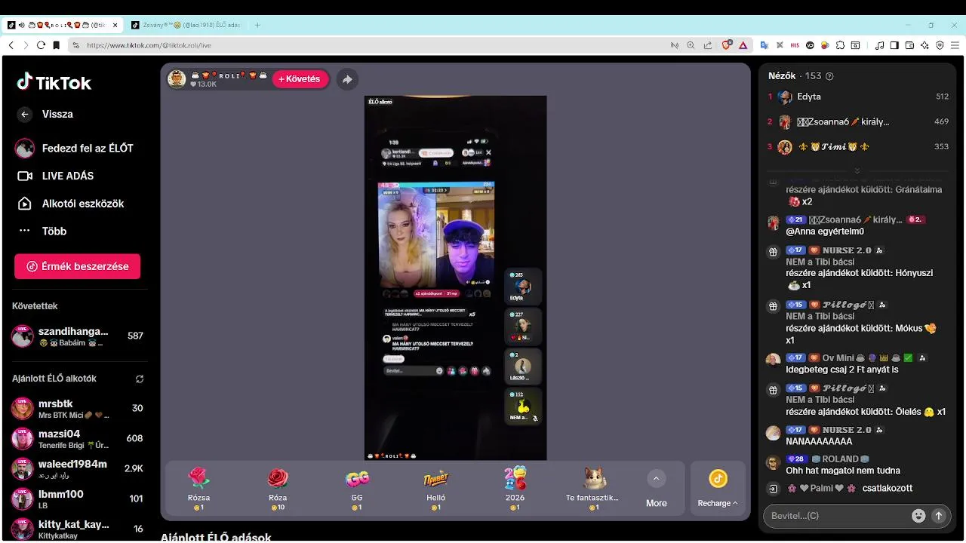Refresh the Ajánlott ÉLŐ alkotók list

[x=139, y=379]
